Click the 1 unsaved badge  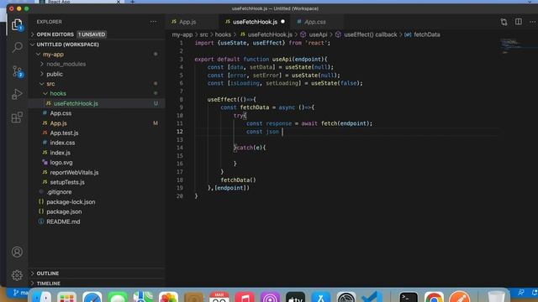tap(92, 34)
